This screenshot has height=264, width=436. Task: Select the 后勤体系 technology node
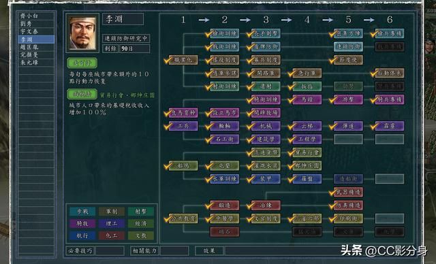point(390,73)
